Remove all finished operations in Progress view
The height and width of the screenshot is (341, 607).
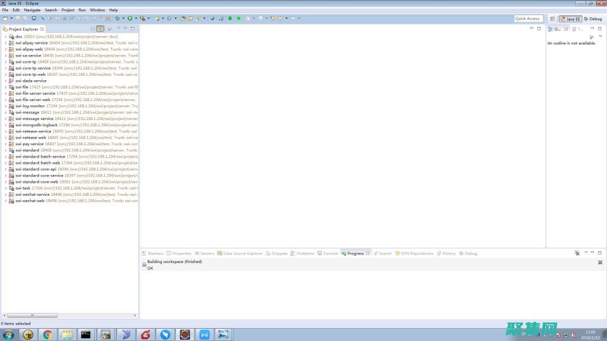577,253
